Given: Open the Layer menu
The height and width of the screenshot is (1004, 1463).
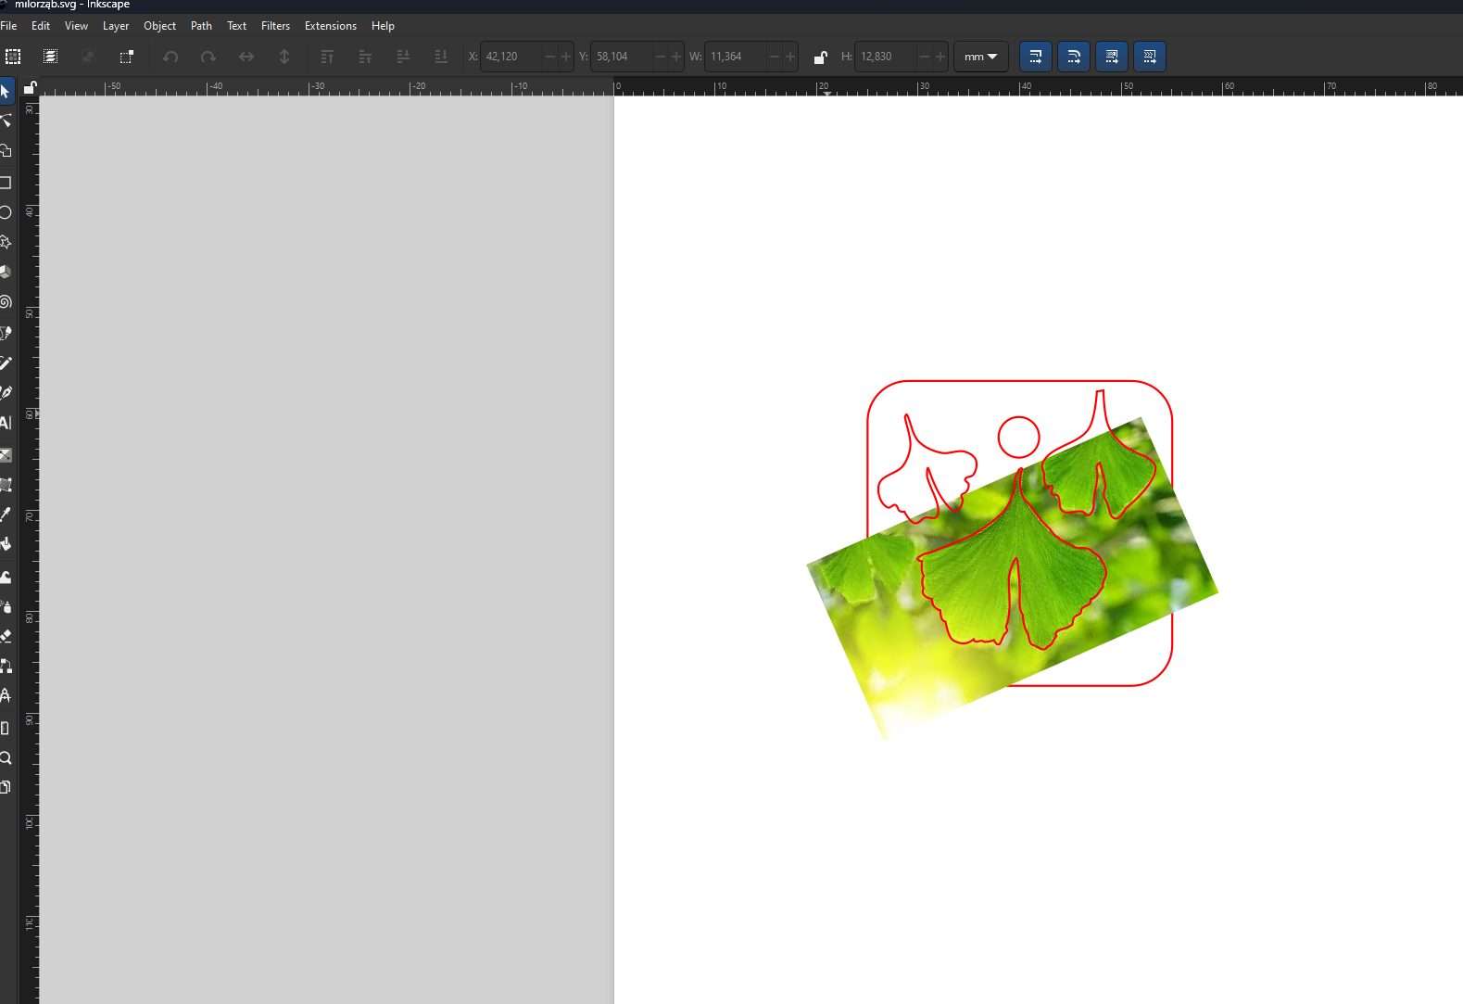Looking at the screenshot, I should tap(116, 26).
